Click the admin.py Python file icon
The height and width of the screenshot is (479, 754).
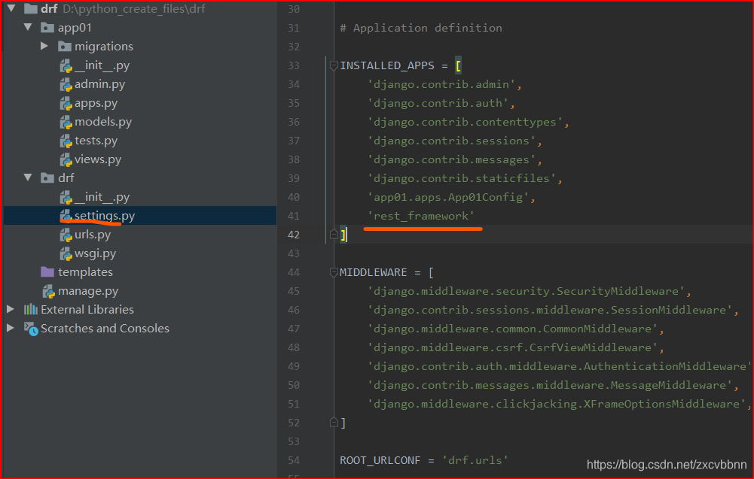66,84
